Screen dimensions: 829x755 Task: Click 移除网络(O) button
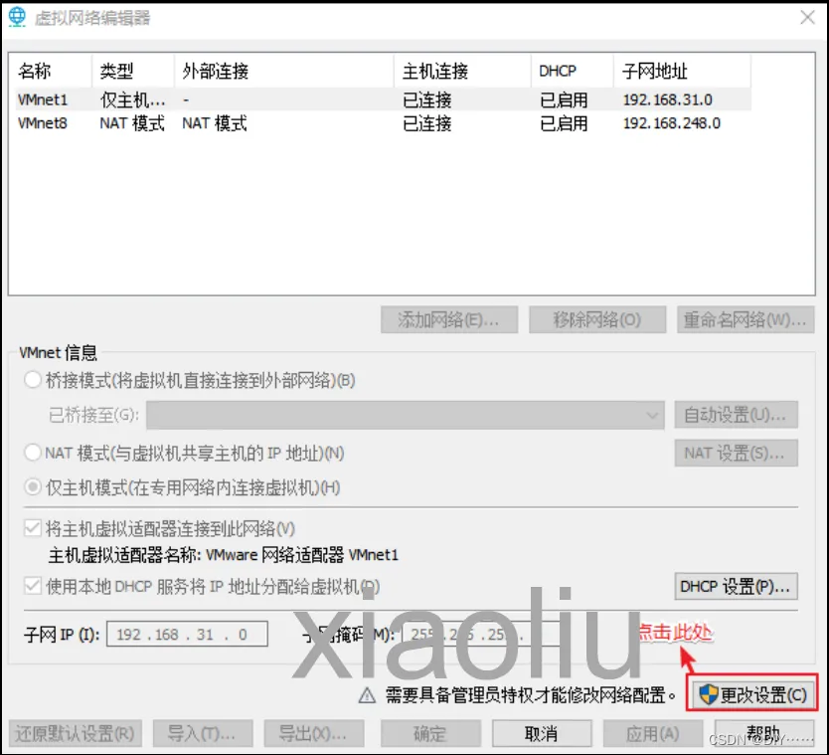point(597,319)
